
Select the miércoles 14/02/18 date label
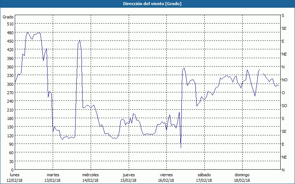point(90,177)
